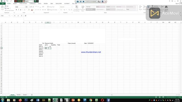Open Photoshop from the taskbar
This screenshot has height=102, width=182.
pyautogui.click(x=26, y=100)
